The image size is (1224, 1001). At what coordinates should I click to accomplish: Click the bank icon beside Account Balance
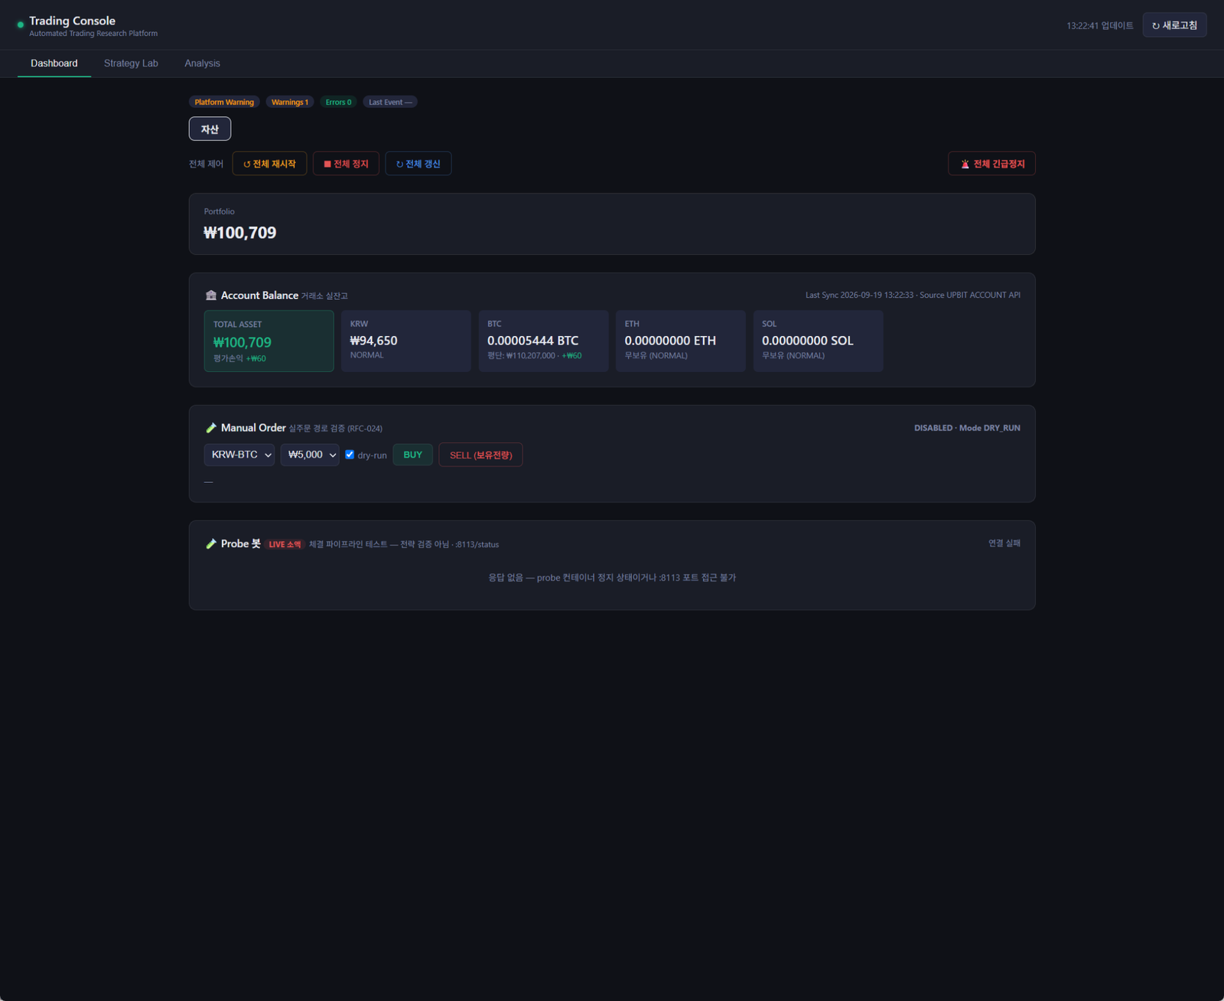click(211, 295)
